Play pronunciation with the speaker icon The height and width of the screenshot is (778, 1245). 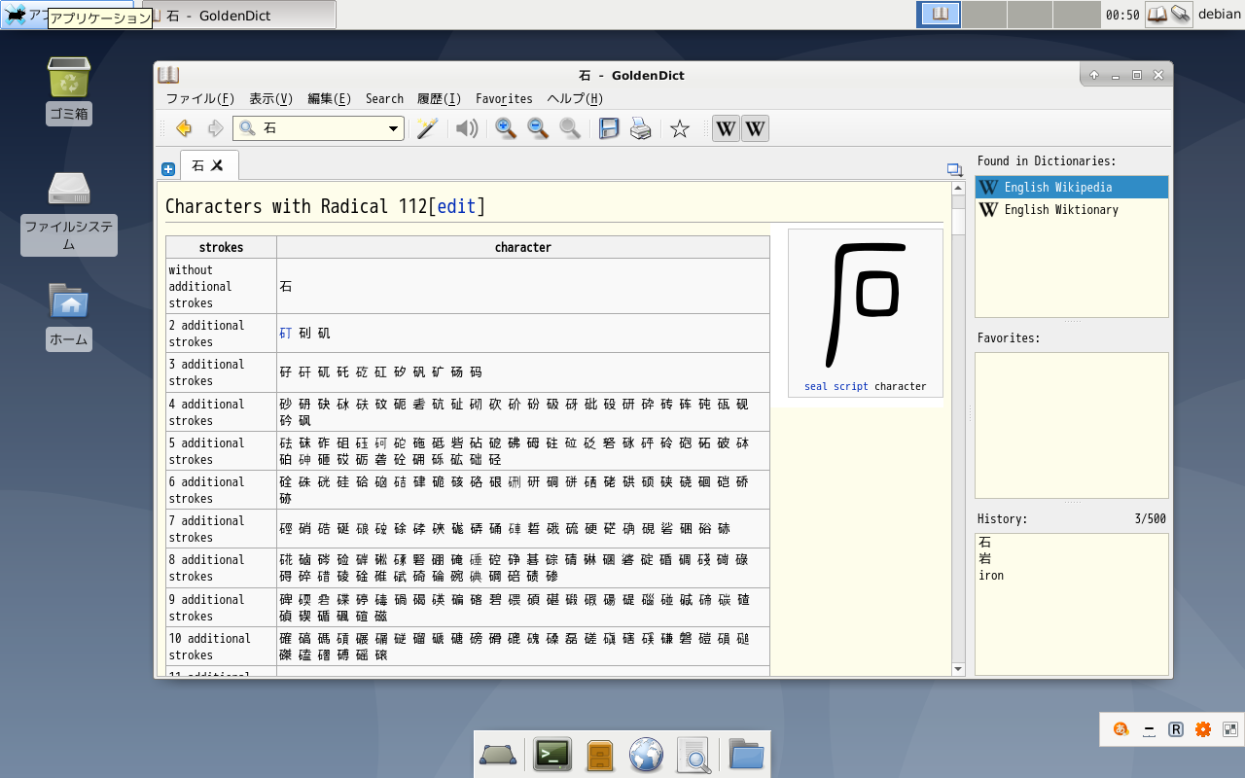pyautogui.click(x=468, y=128)
